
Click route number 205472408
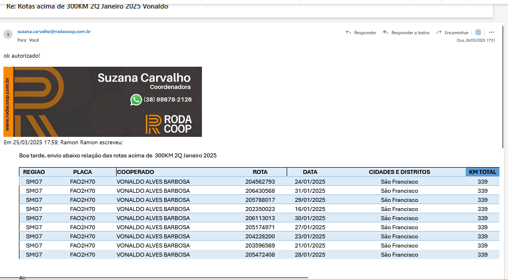(x=260, y=254)
